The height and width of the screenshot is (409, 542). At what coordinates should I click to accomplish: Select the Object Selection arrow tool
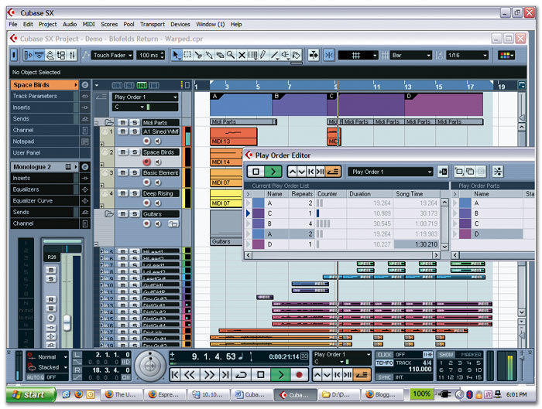coord(177,55)
